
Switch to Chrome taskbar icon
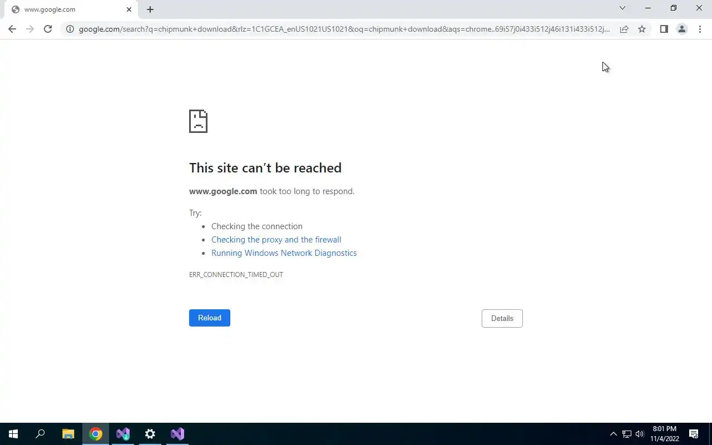(96, 434)
